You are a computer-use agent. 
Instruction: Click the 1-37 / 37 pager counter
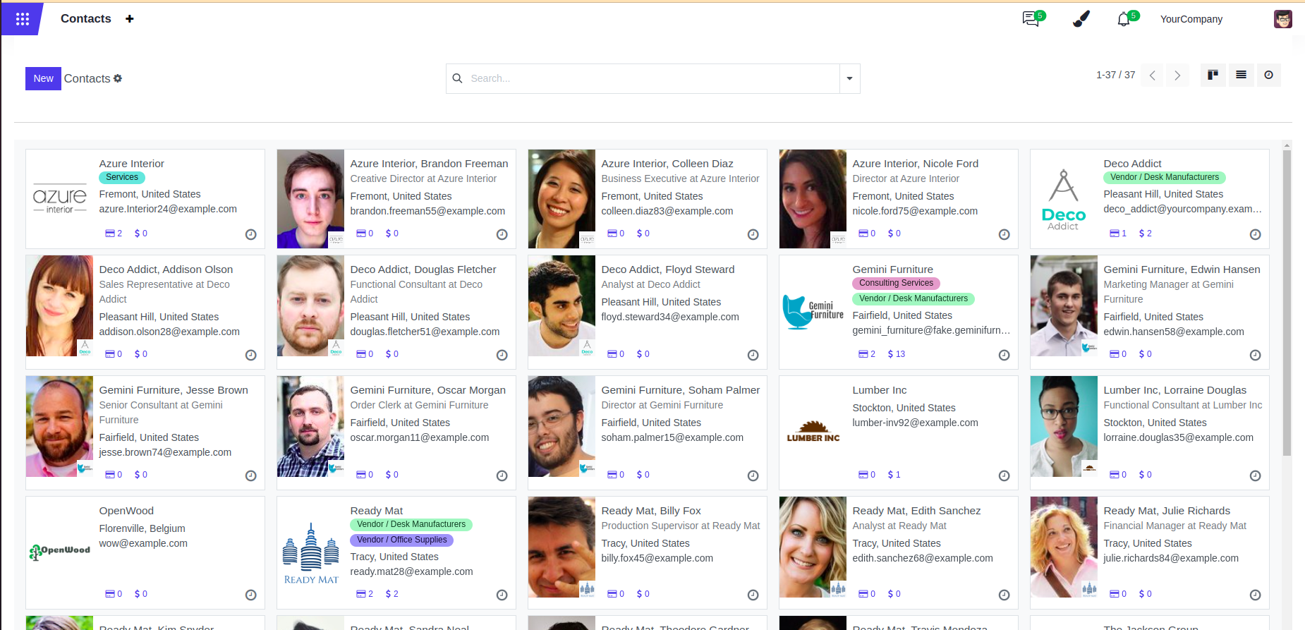(x=1115, y=75)
